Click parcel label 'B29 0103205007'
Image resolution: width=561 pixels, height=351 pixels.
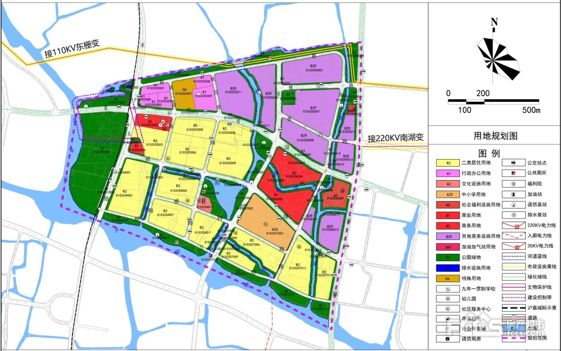pos(311,110)
